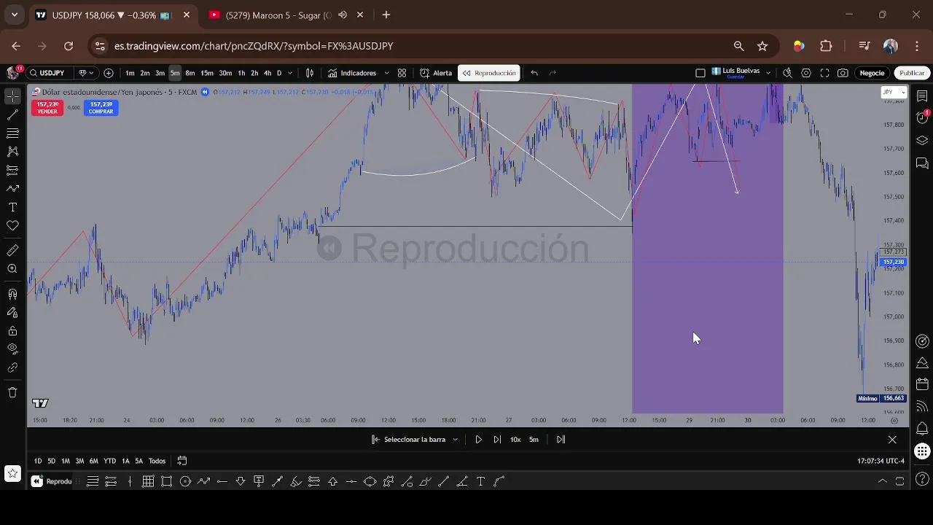Select the 4h timeframe
933x525 pixels.
pyautogui.click(x=268, y=73)
